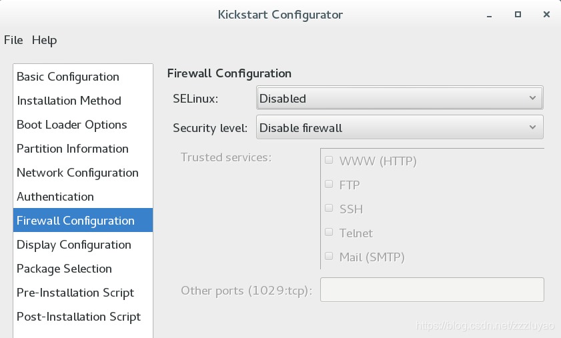Go to Pre-Installation Script section
The image size is (561, 338).
point(83,293)
